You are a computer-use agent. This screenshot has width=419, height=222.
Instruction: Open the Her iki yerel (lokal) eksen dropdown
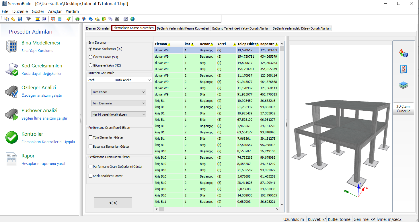(118, 114)
